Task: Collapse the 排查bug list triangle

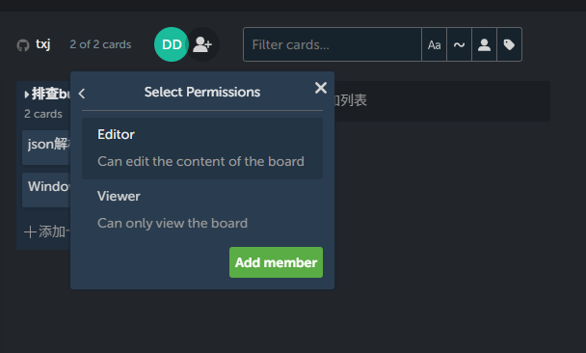Action: (x=27, y=95)
